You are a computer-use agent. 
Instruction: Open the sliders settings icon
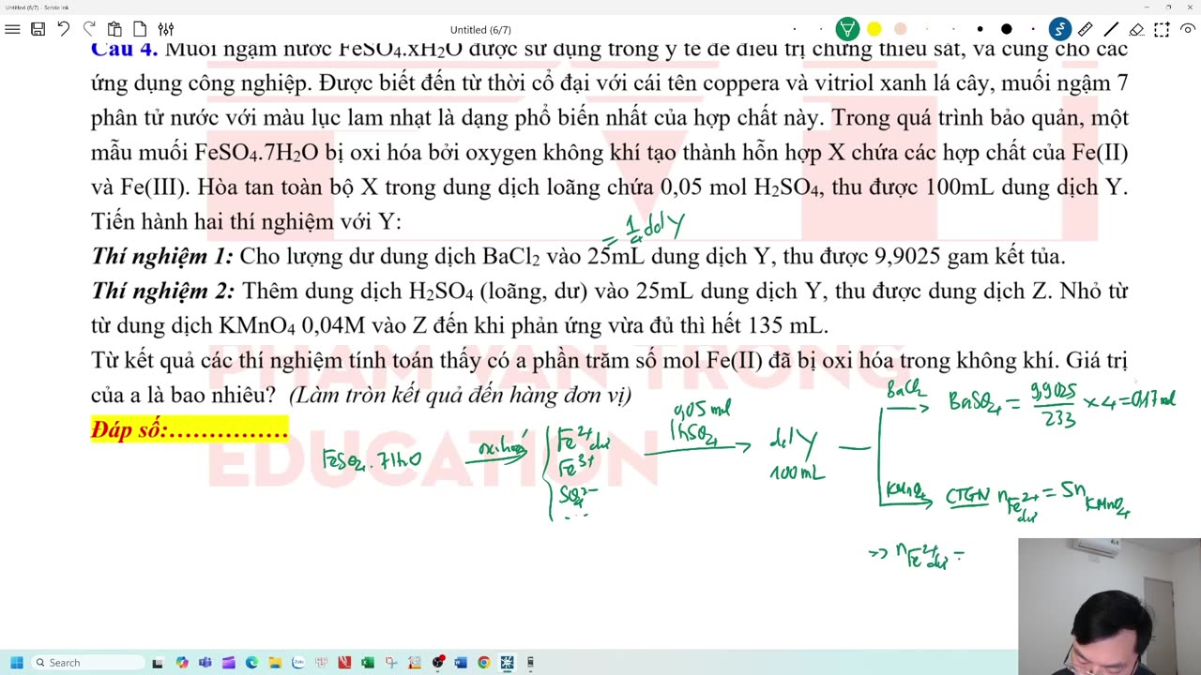click(x=165, y=29)
